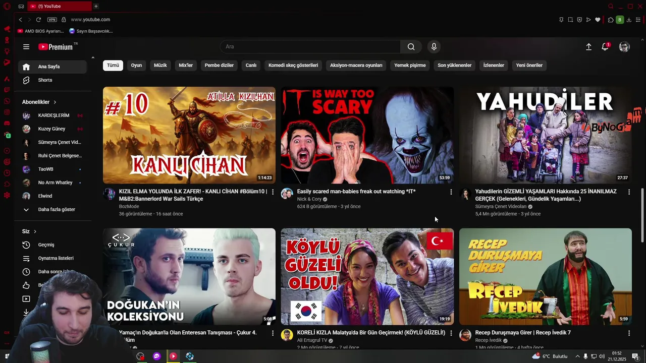Open AMD BIOS Ayarları bookmark

click(40, 31)
